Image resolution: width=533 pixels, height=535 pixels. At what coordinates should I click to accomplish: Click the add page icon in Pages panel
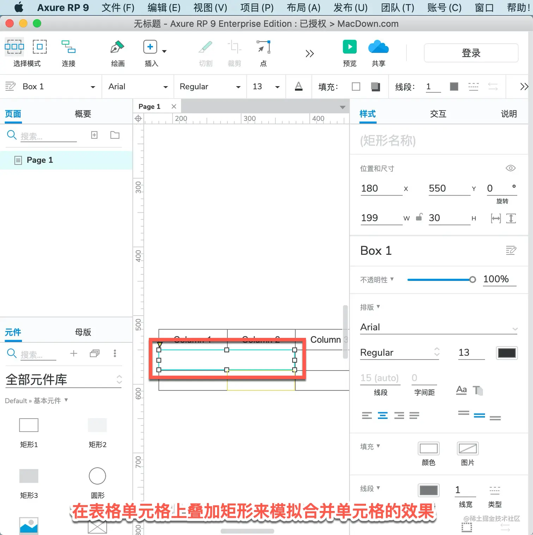94,135
